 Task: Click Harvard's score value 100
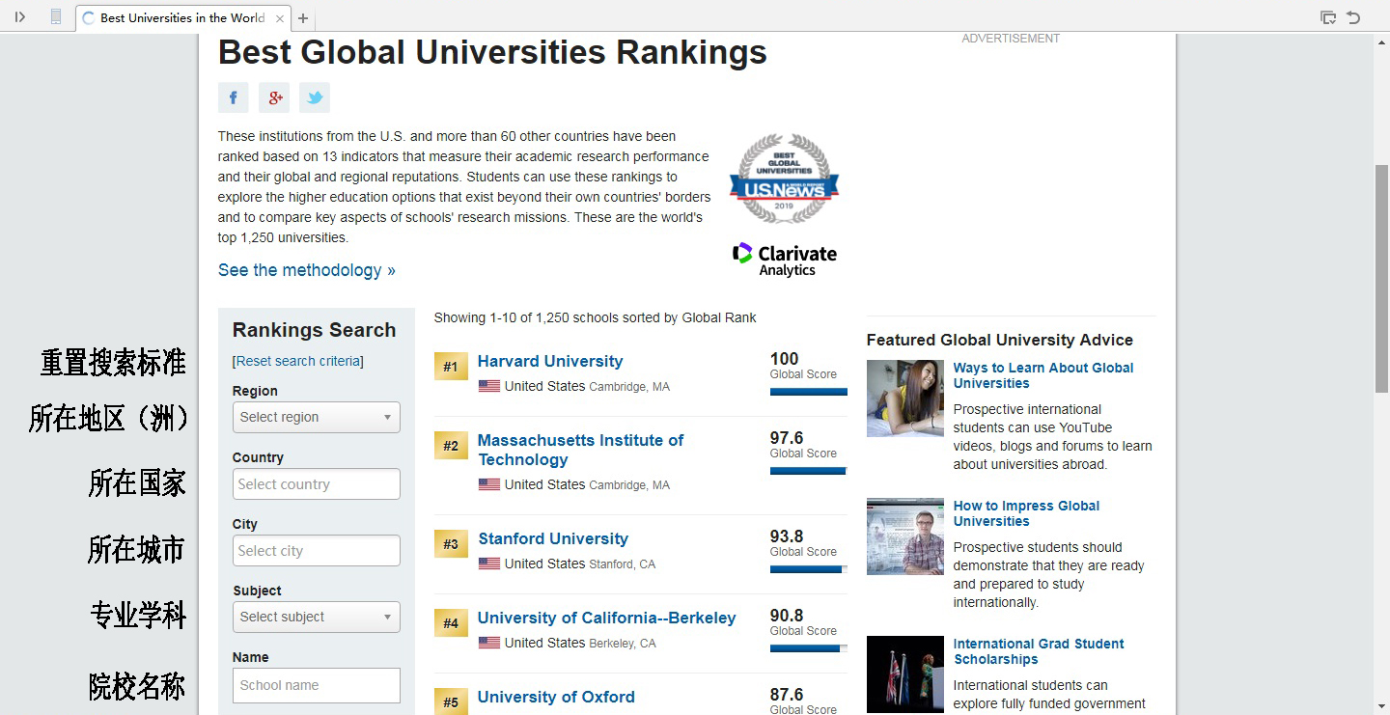pyautogui.click(x=785, y=359)
